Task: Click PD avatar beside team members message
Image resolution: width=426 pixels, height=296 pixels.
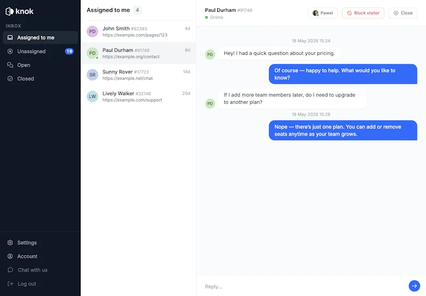Action: [x=210, y=104]
